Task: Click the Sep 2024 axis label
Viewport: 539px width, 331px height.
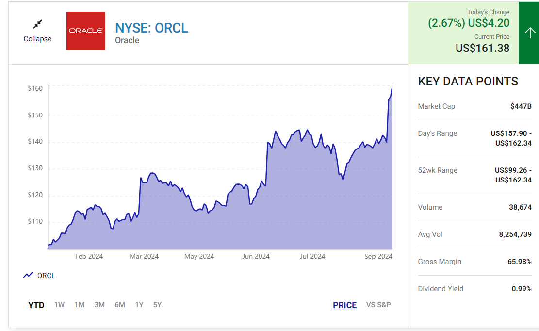Action: 378,256
